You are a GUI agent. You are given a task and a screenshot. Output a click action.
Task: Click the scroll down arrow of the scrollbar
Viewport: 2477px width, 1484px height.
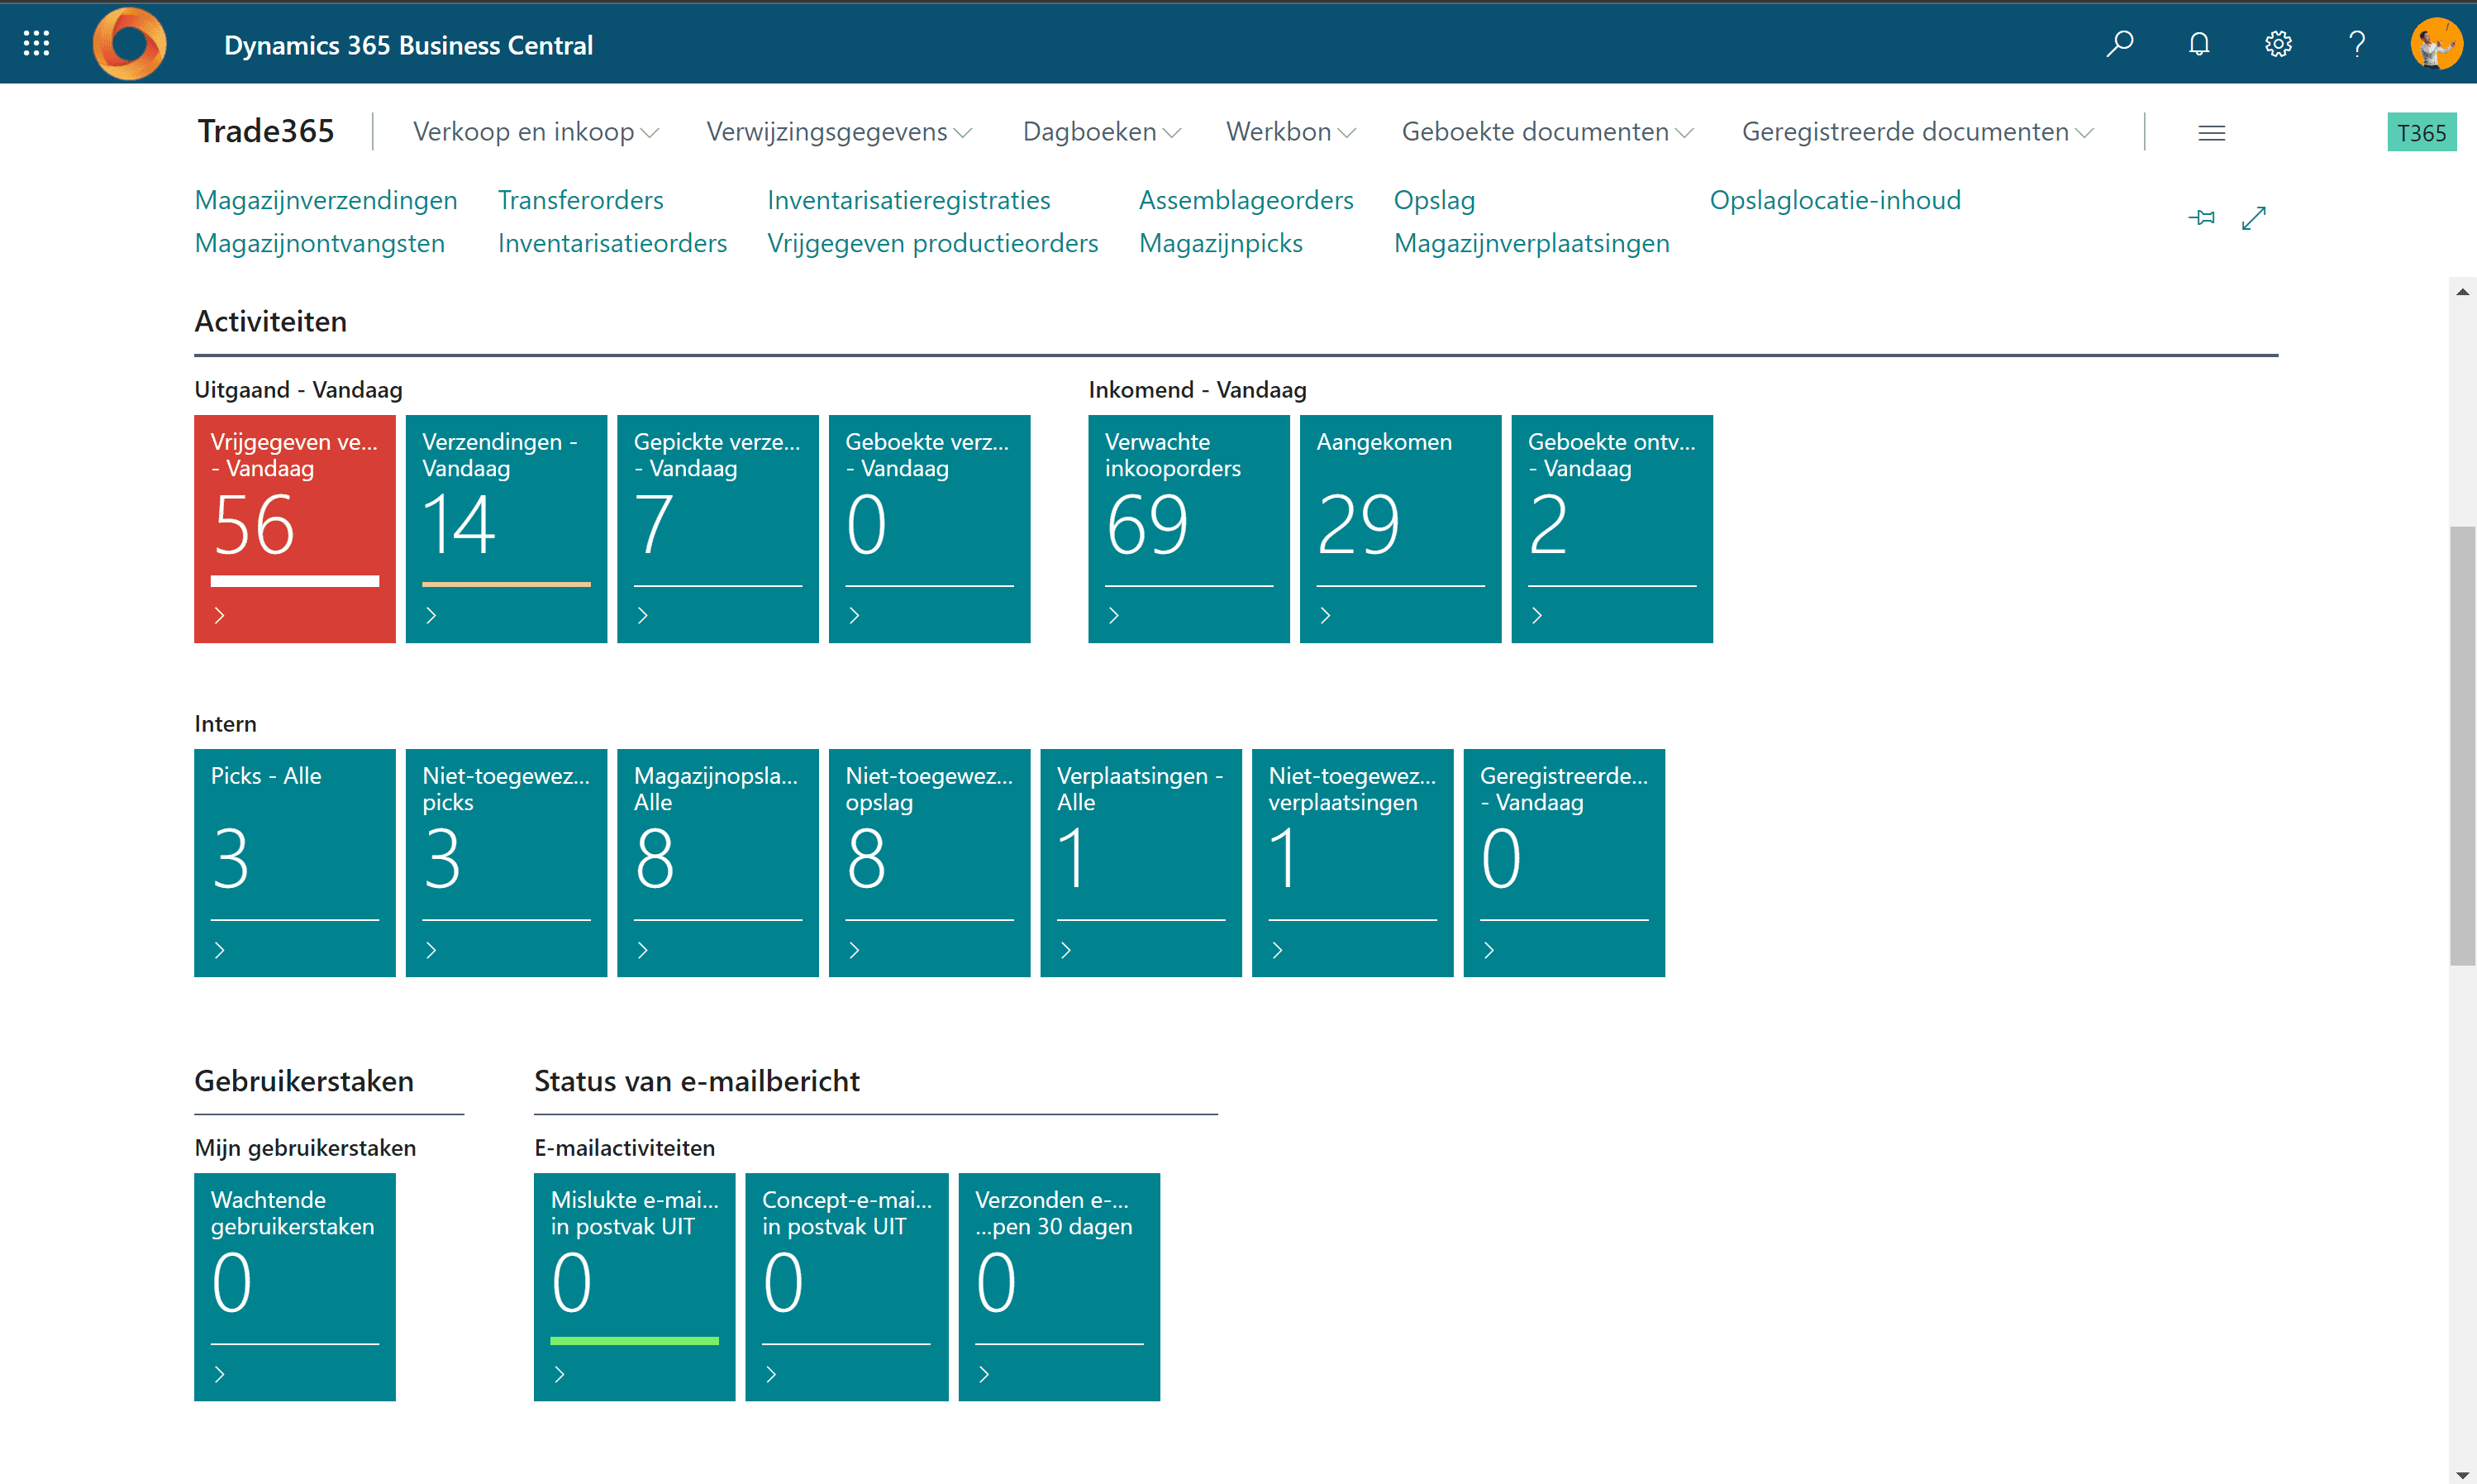(x=2462, y=1474)
